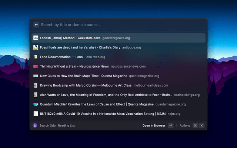Click the back arrow button
Screen dimensions: 237x148
click(36, 25)
